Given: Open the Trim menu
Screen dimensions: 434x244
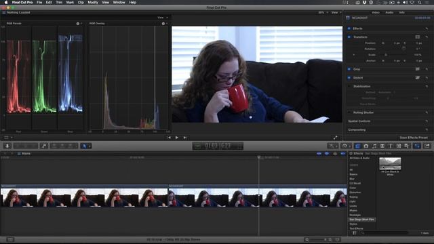Looking at the screenshot, I should coord(59,2).
